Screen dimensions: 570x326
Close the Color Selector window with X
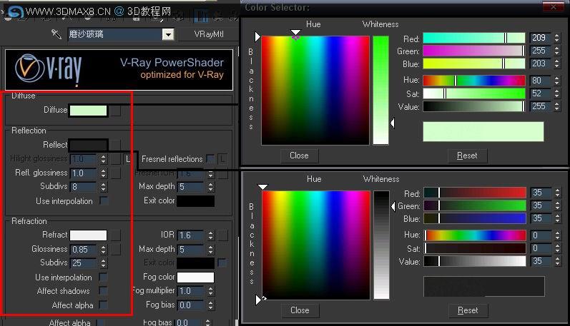coord(554,7)
